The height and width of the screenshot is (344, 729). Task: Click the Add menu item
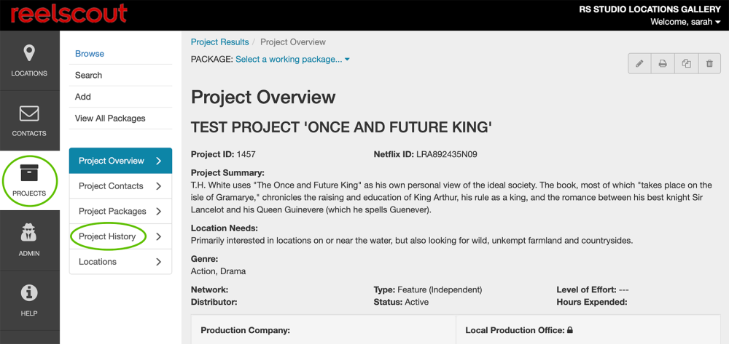83,97
